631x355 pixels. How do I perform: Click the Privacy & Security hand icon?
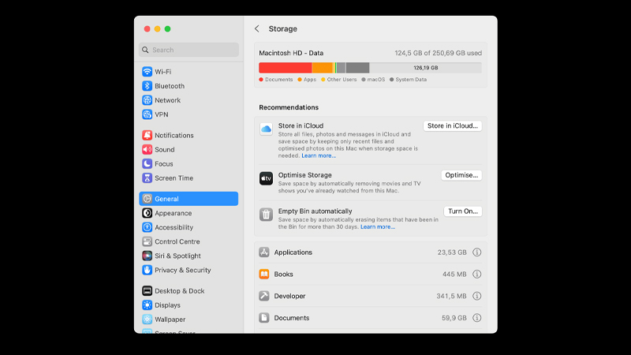[x=147, y=270]
